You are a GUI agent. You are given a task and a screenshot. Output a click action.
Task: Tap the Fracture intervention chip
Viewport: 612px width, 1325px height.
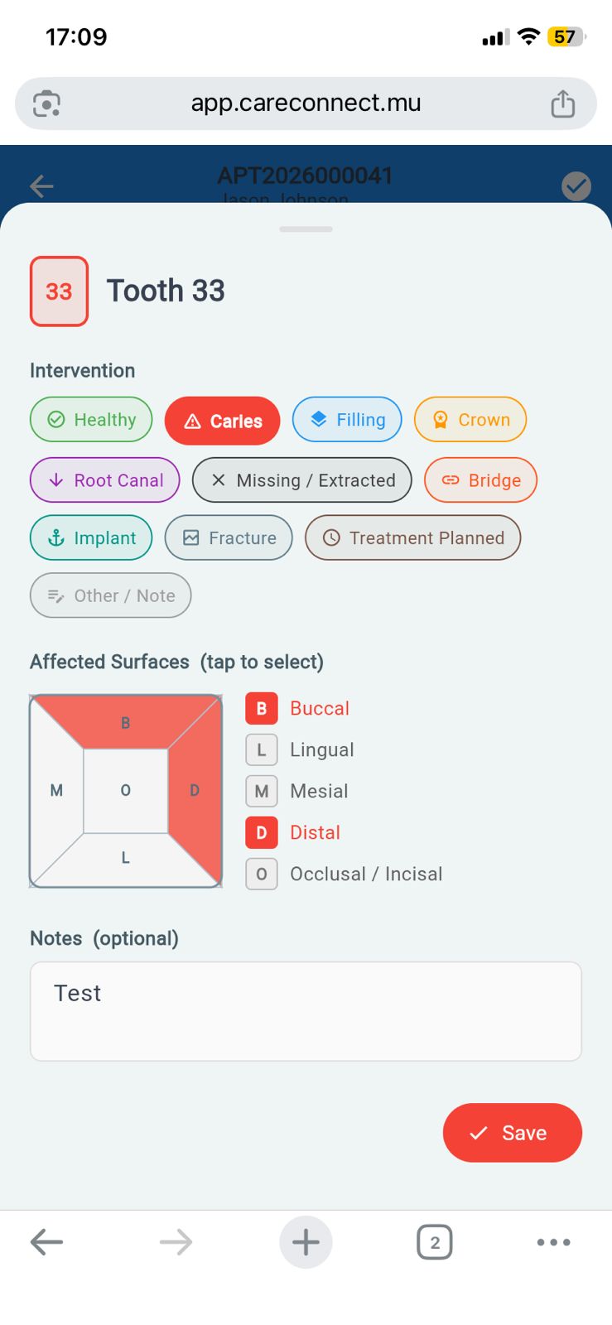pos(229,538)
